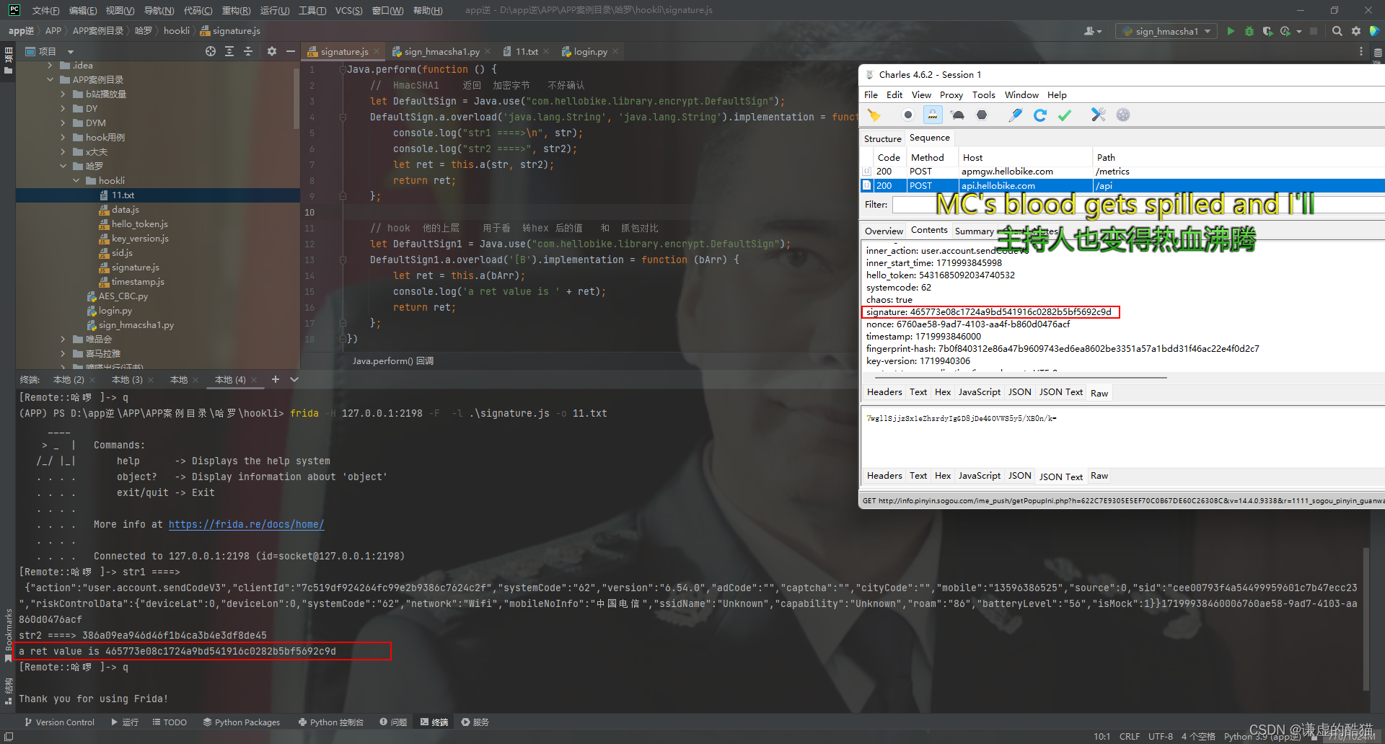Switch to sign_hmacsha1.py editor tab
The image size is (1385, 744).
(440, 51)
